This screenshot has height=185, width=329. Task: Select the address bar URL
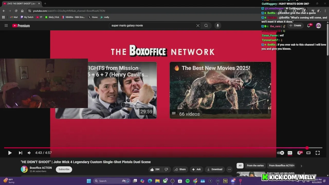pos(69,11)
